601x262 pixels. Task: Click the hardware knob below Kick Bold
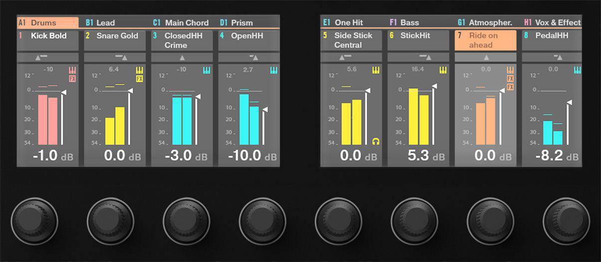point(34,221)
